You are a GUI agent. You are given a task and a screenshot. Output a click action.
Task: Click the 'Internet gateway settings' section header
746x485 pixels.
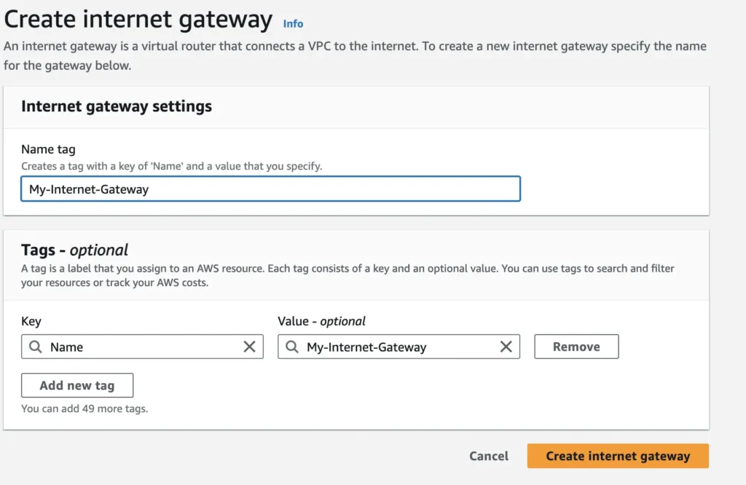(x=117, y=106)
